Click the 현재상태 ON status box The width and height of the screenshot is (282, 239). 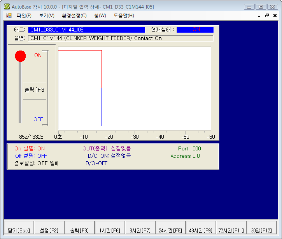pyautogui.click(x=195, y=30)
